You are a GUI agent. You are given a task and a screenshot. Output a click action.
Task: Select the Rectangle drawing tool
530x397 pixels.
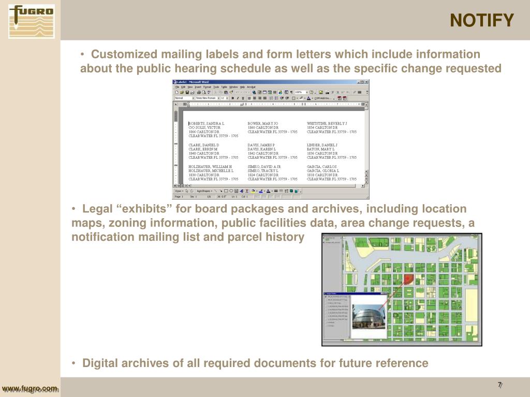click(226, 191)
